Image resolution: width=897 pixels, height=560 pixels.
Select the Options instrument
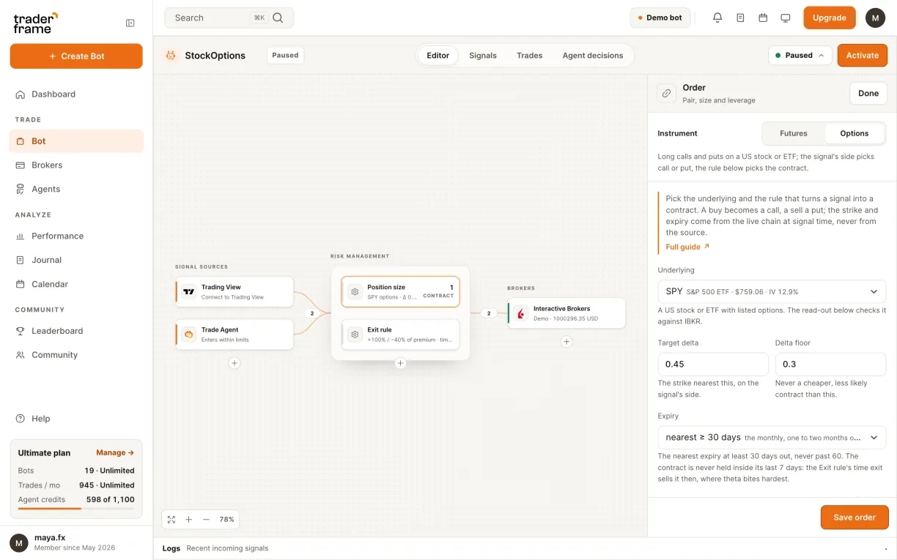tap(854, 133)
